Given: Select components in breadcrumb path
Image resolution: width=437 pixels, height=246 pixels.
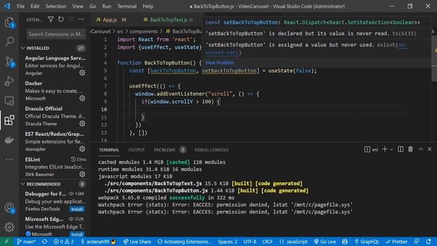Looking at the screenshot, I should click(143, 31).
